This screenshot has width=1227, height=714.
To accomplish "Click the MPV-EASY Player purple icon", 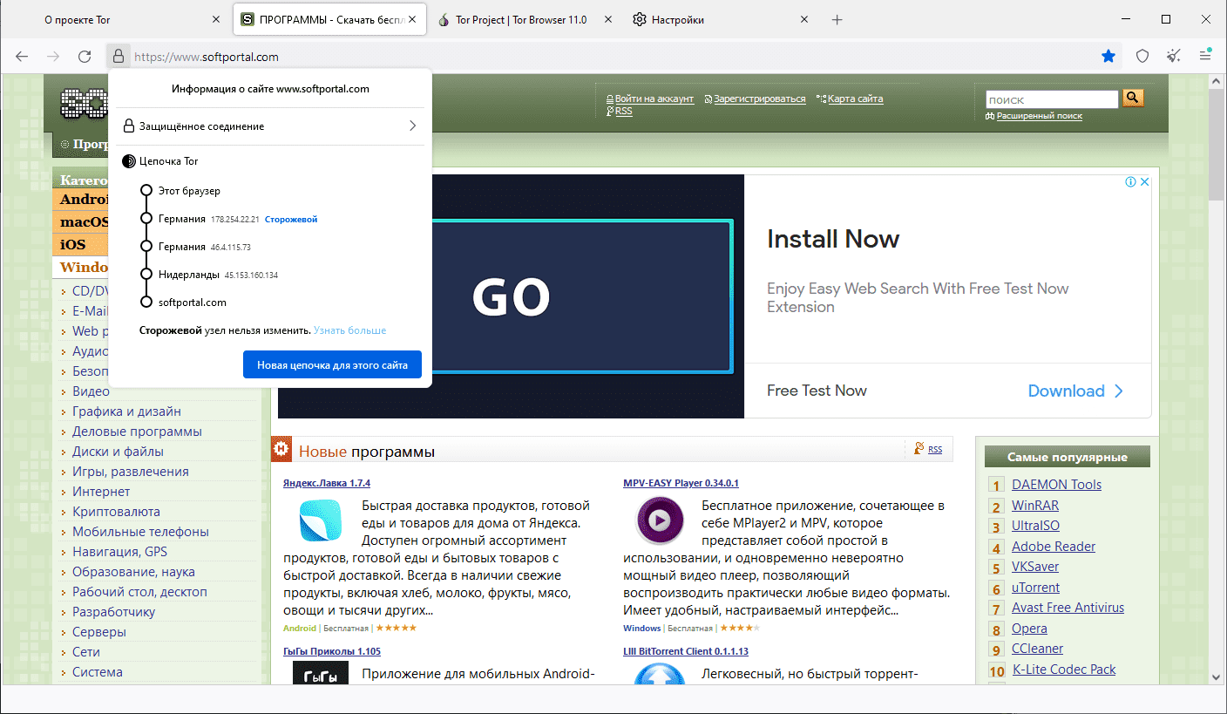I will coord(660,520).
